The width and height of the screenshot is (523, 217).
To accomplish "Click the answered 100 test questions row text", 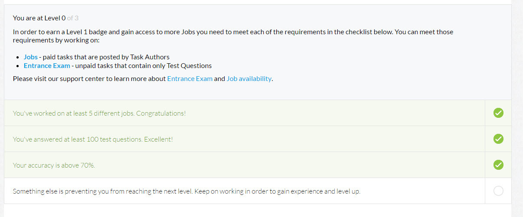I will [93, 139].
